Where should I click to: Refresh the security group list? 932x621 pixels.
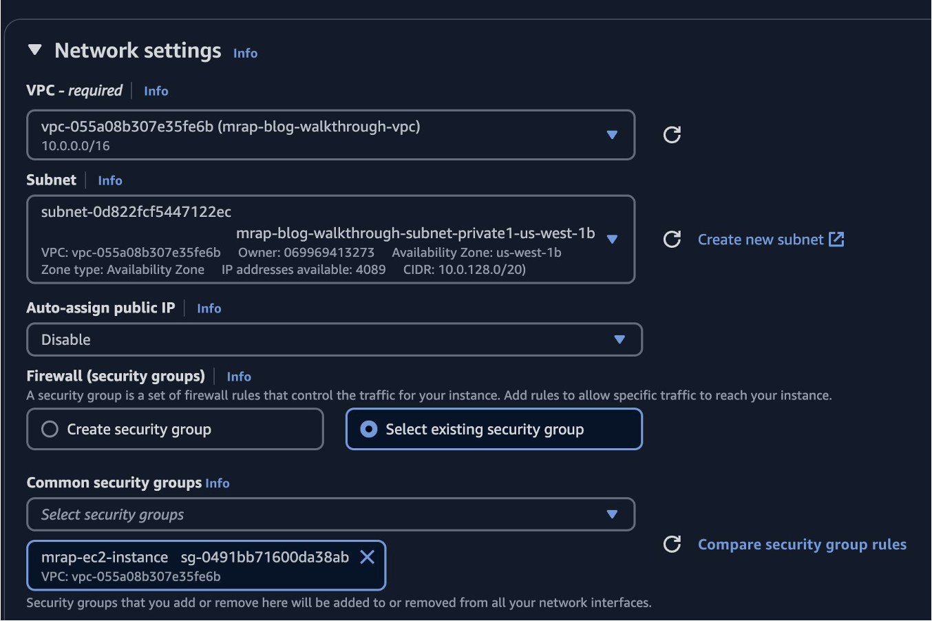point(671,544)
